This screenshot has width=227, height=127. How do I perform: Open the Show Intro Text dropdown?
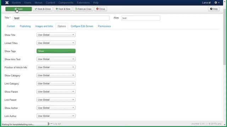tap(56, 59)
